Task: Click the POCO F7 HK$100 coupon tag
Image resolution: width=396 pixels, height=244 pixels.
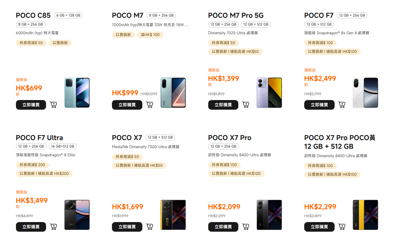Action: [320, 43]
